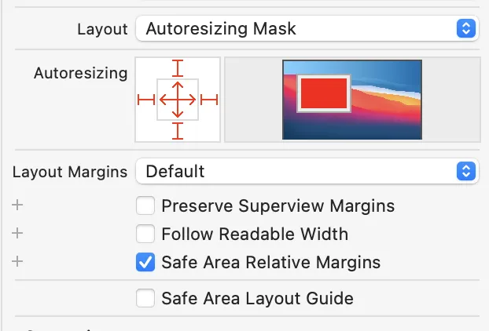Check the Follow Readable Width option
Viewport: 489px width, 331px height.
pos(145,234)
